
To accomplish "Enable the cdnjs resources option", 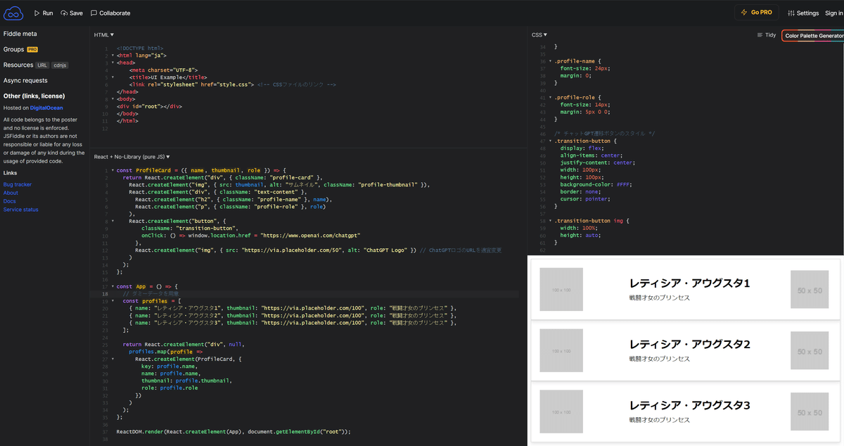I will [60, 65].
